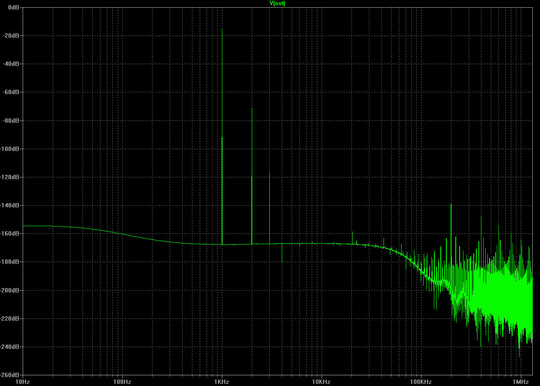Click the tallest spectral peak at 1KHz

coord(222,137)
